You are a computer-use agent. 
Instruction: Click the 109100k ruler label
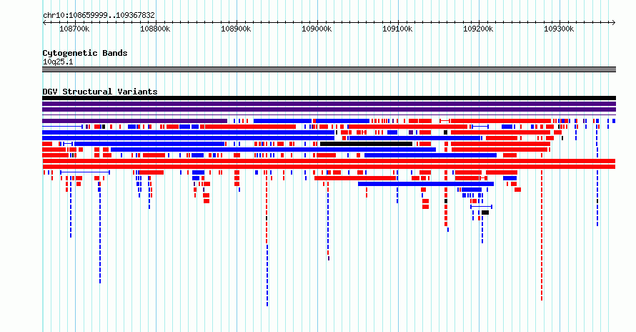pos(397,29)
